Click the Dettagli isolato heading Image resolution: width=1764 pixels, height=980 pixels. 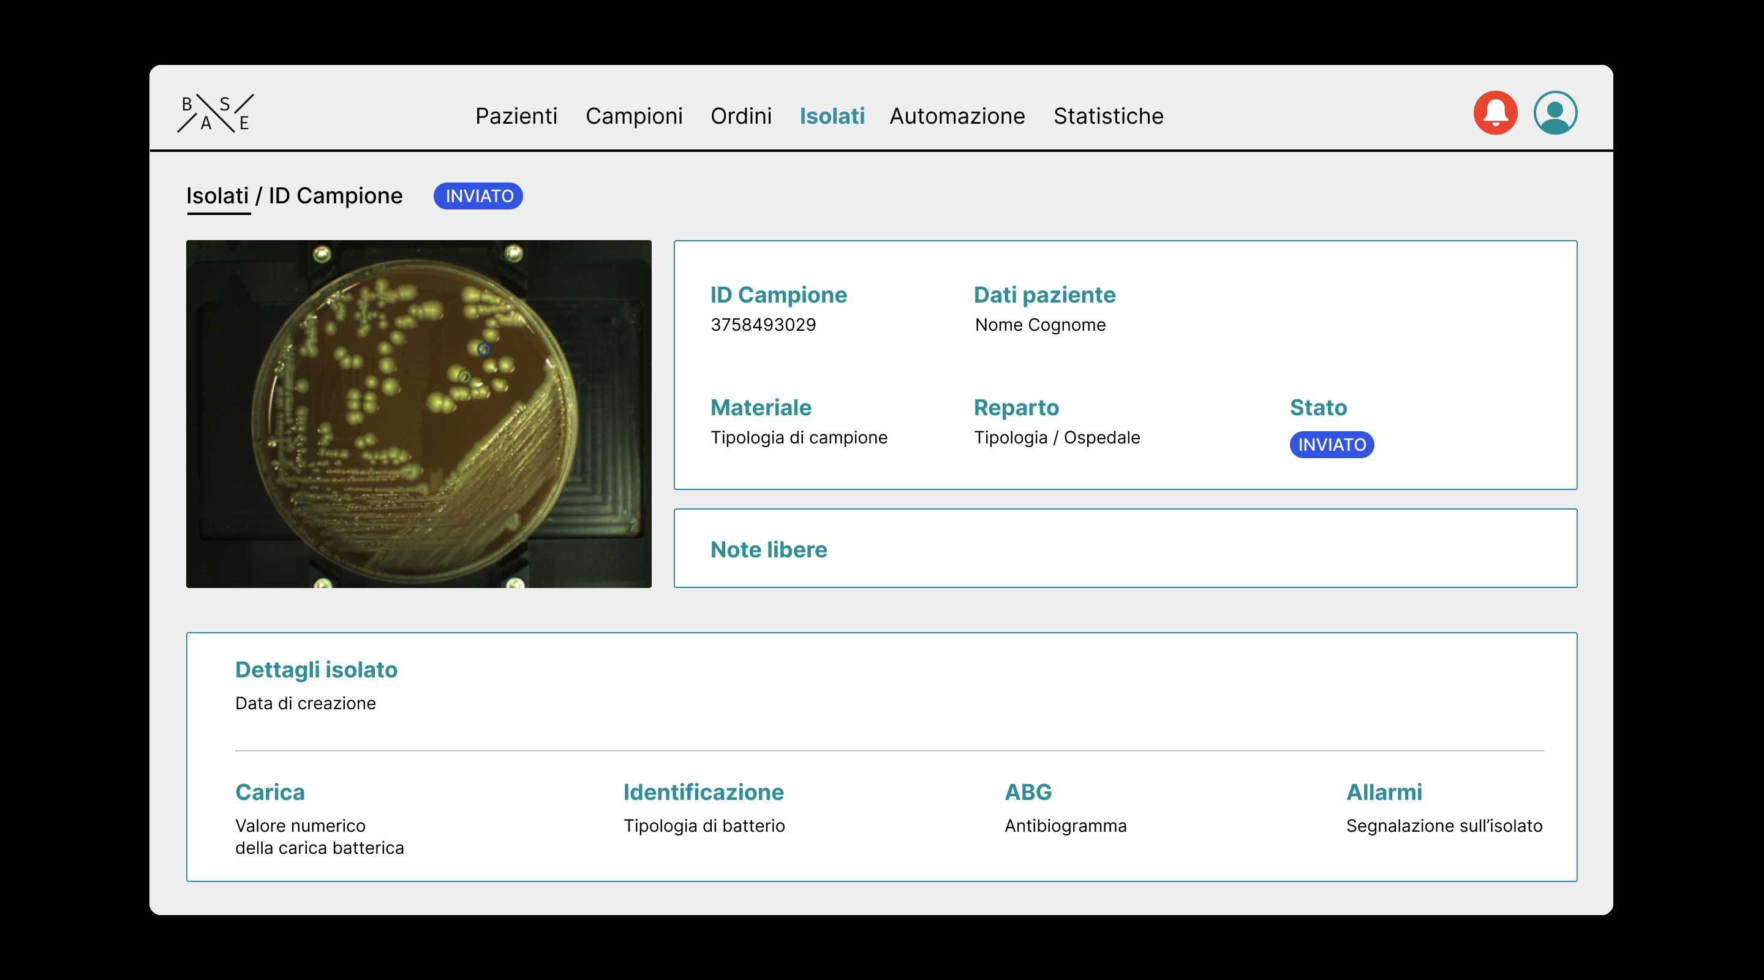click(x=317, y=670)
